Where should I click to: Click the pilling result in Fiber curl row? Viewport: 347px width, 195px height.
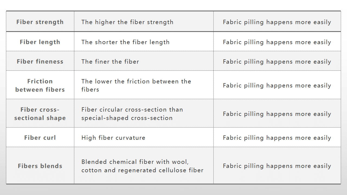(277, 138)
